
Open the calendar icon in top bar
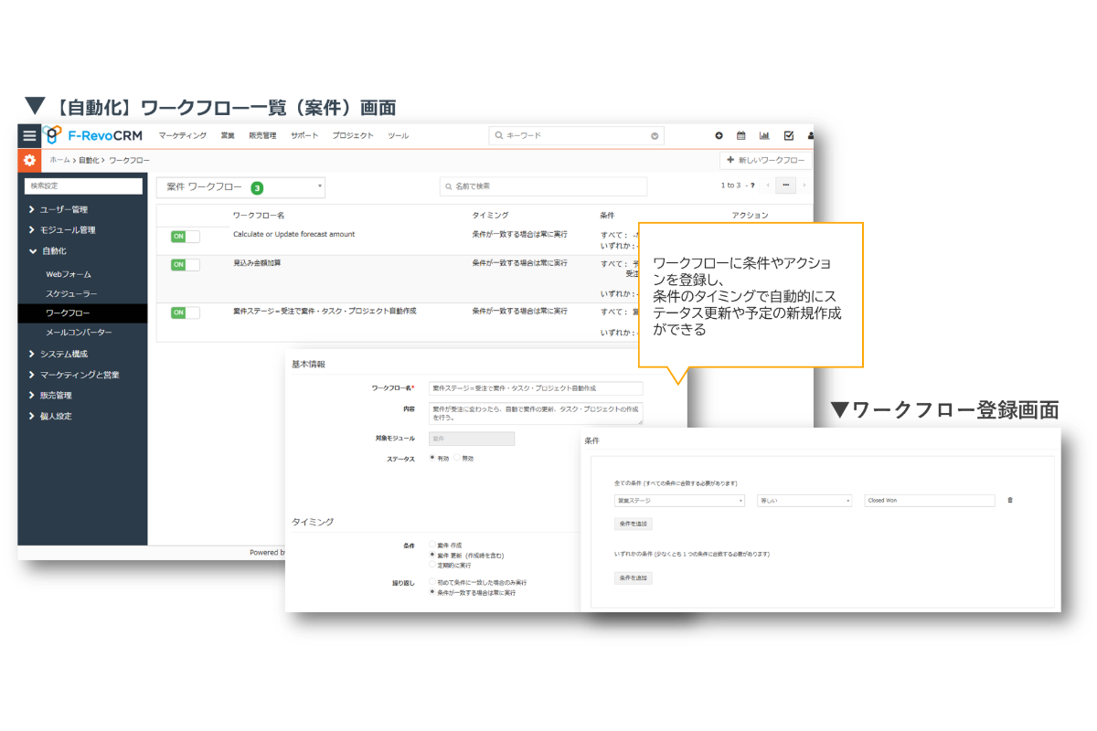click(741, 136)
